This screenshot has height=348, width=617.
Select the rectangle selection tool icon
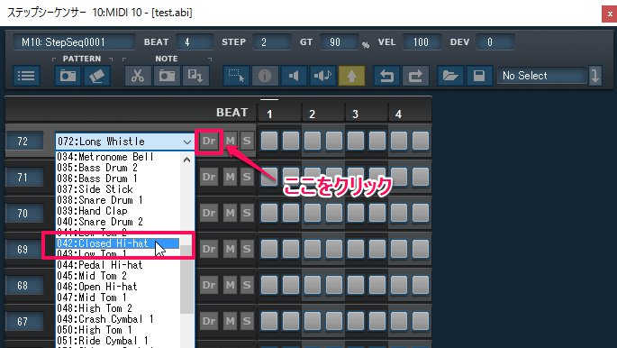[236, 76]
